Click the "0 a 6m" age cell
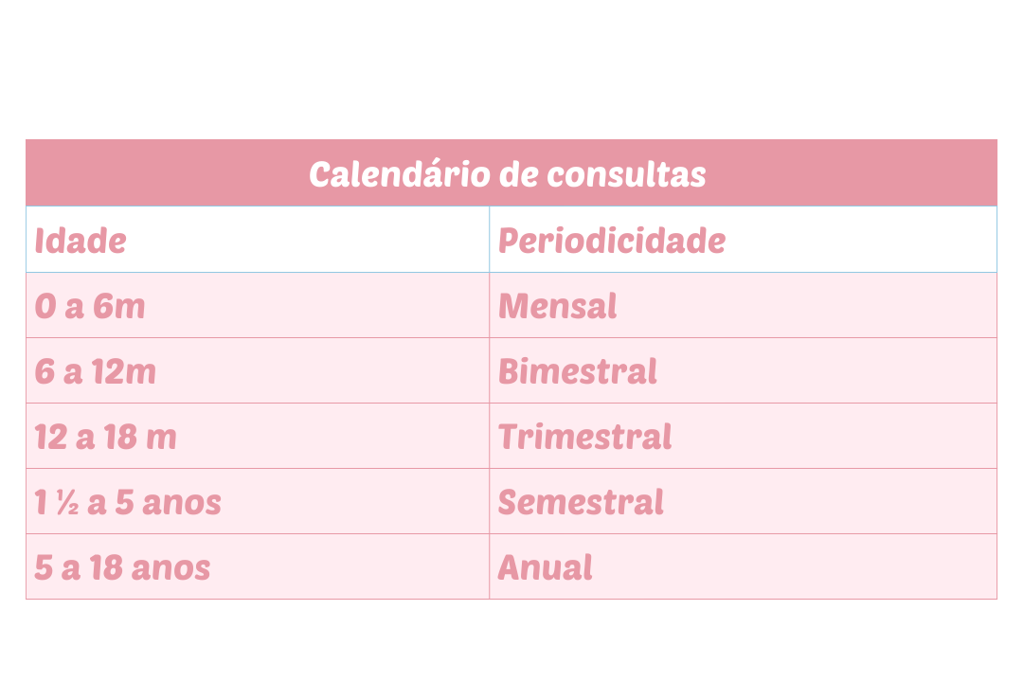Screen dimensions: 1023x682 (x=90, y=306)
